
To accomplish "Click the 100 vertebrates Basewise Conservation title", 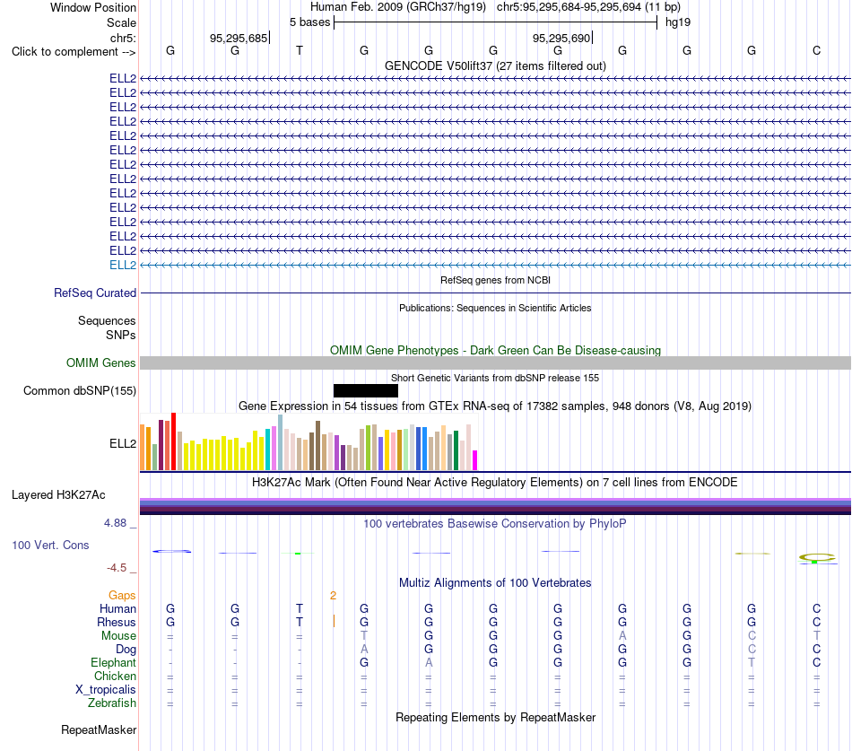I will click(495, 524).
